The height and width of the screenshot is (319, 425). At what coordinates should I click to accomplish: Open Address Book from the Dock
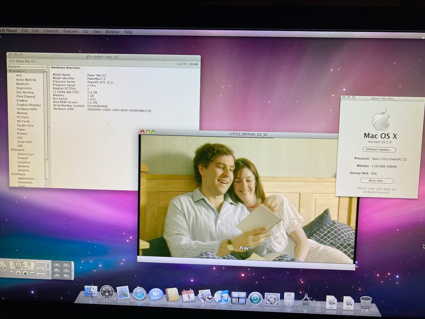tap(172, 295)
